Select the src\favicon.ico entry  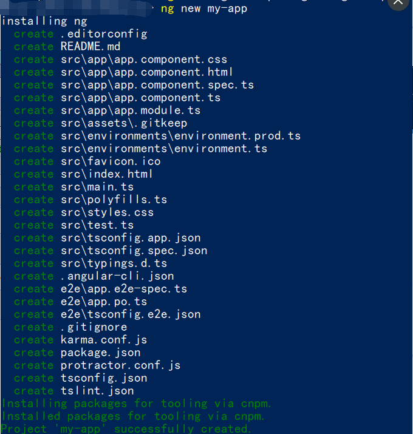pyautogui.click(x=111, y=161)
